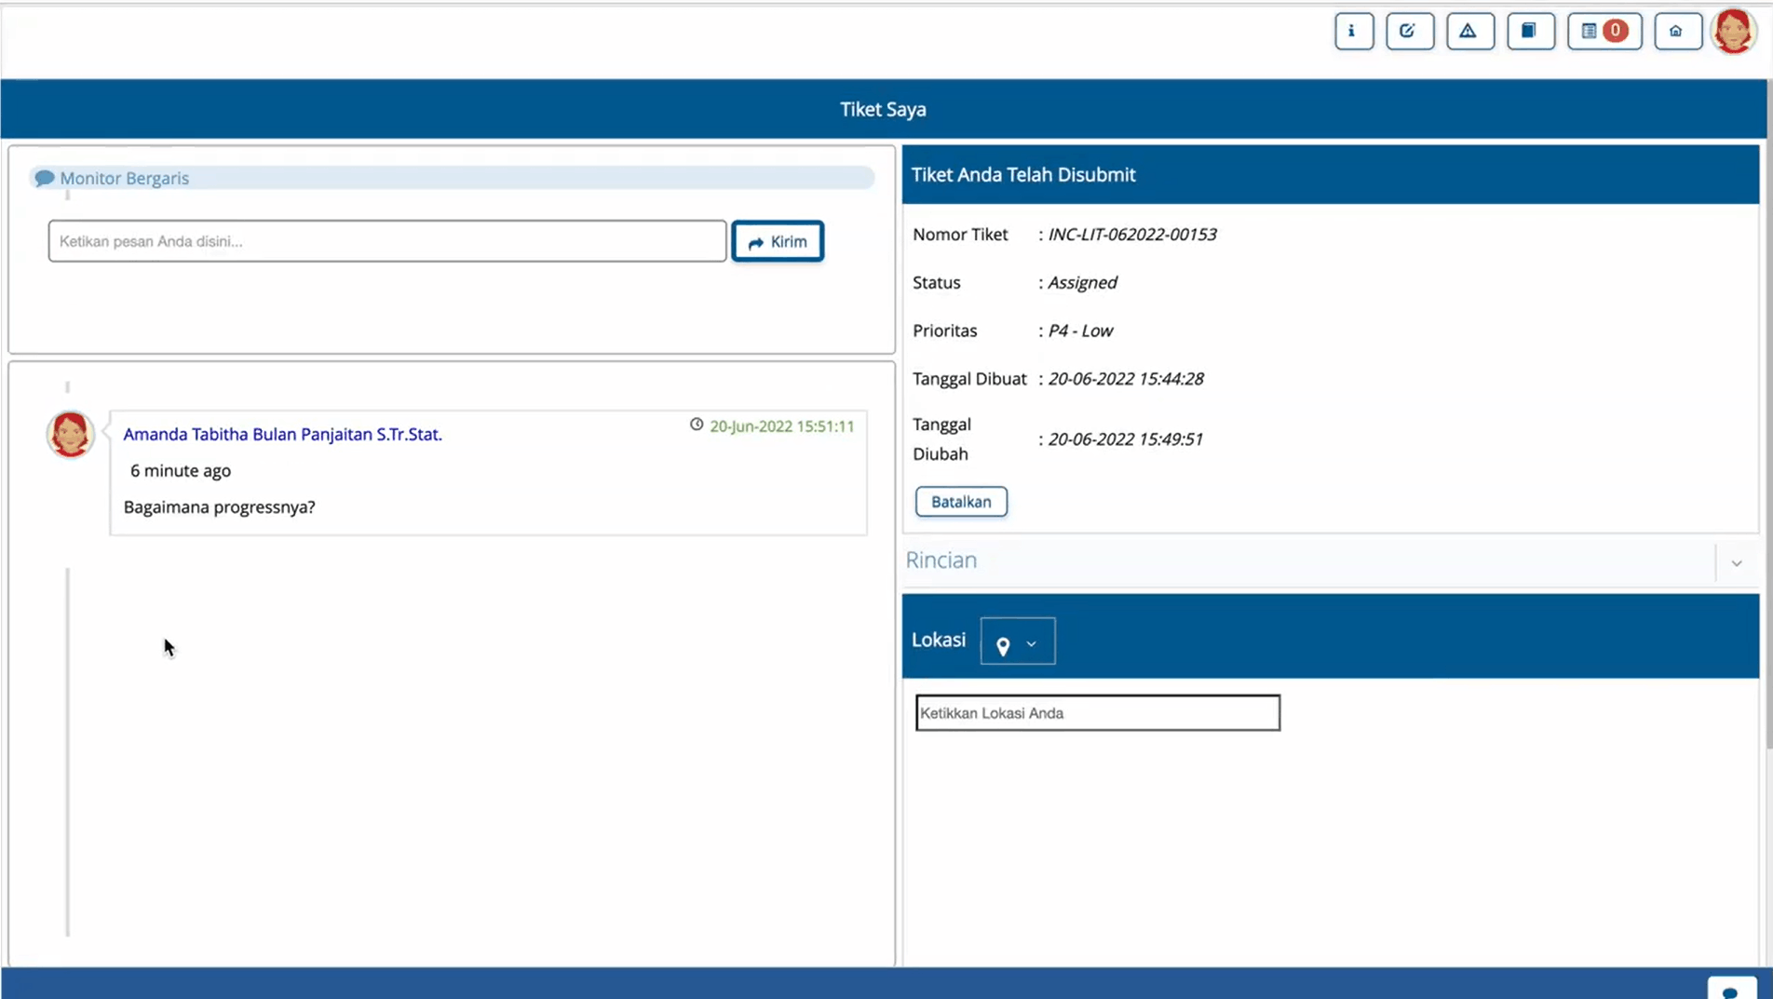Click the chat bubble icon at bottom right
Viewport: 1773px width, 999px height.
[x=1731, y=989]
